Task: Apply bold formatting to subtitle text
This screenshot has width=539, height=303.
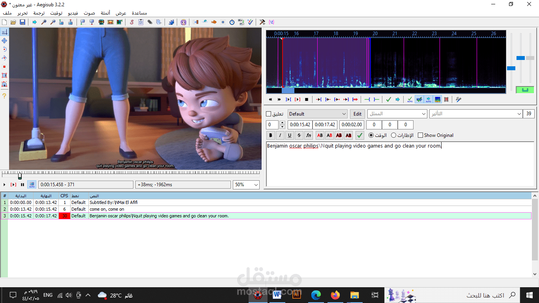Action: [270, 135]
